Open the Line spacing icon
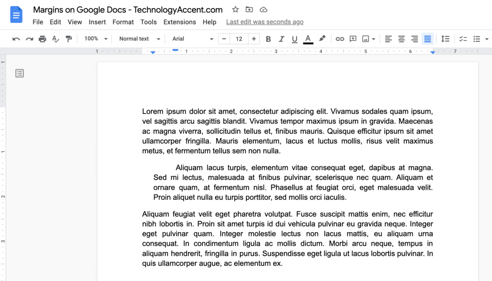This screenshot has width=492, height=281. click(x=445, y=39)
